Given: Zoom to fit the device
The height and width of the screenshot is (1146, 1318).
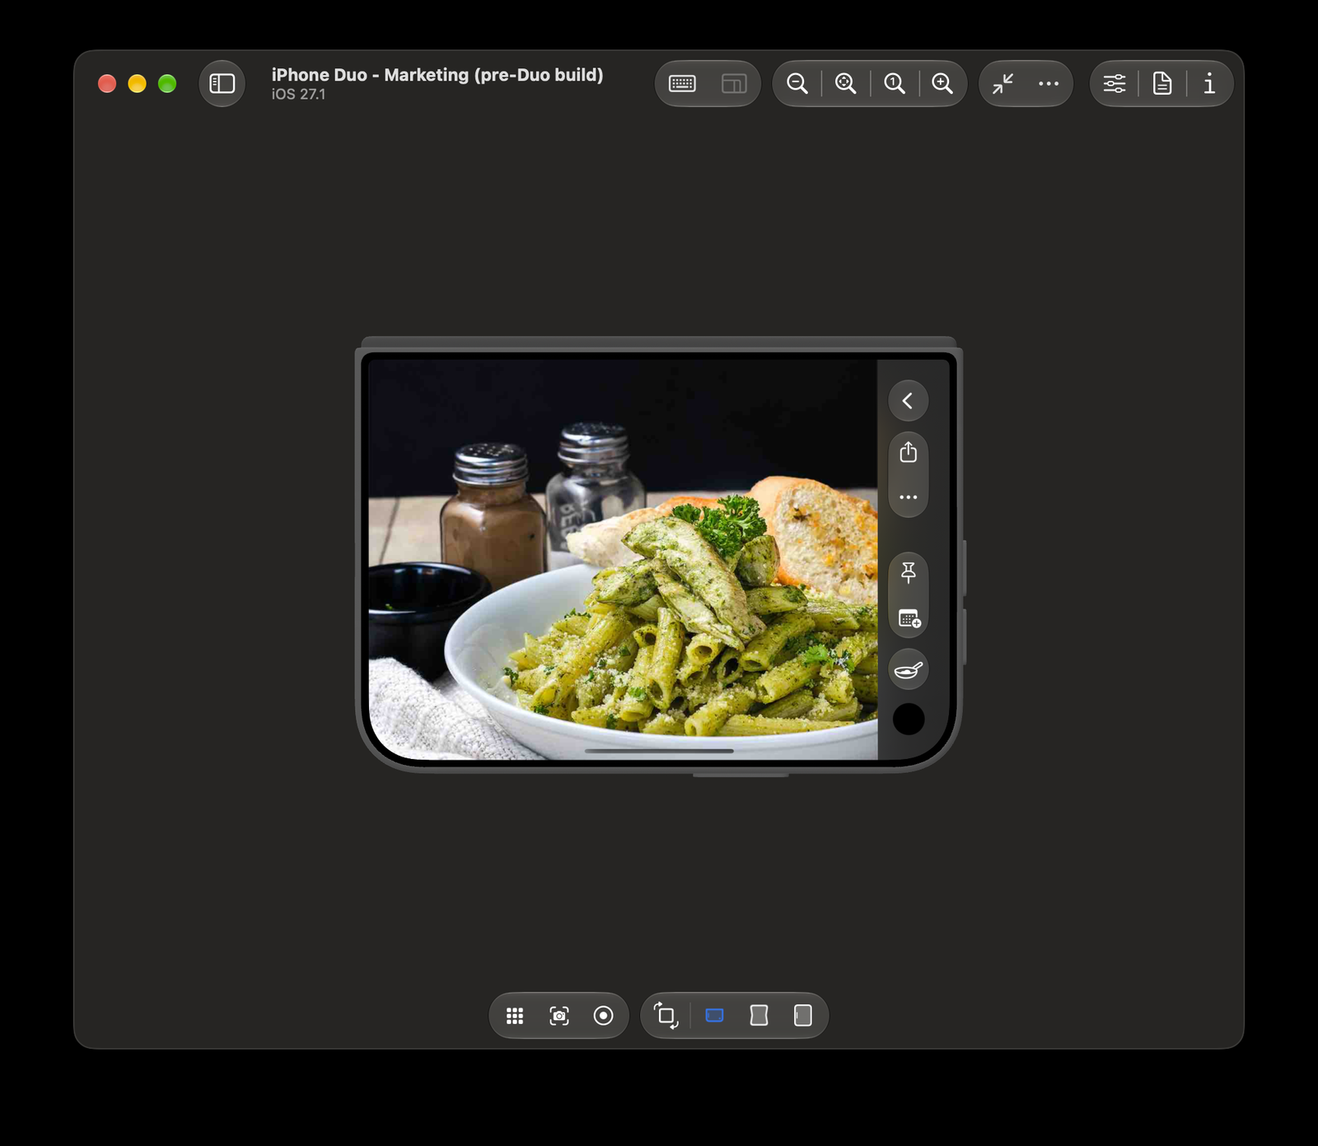Looking at the screenshot, I should tap(845, 83).
